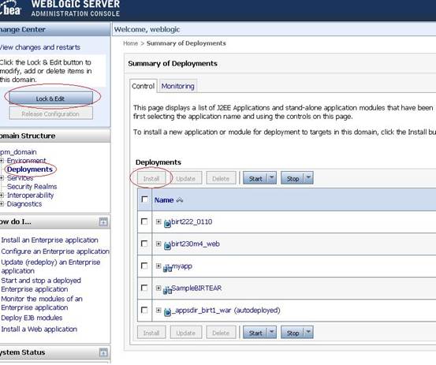
Task: Toggle the select-all checkbox in header
Action: (x=144, y=199)
